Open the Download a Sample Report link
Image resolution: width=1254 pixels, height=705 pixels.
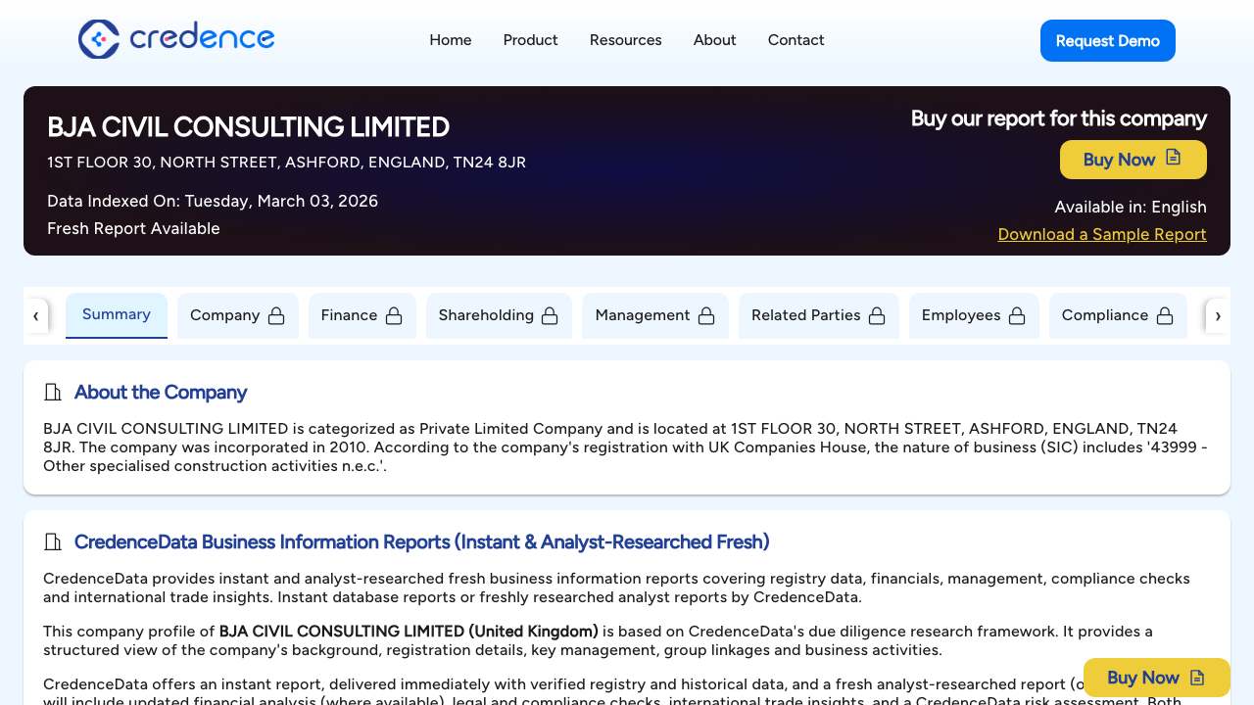[x=1101, y=234]
